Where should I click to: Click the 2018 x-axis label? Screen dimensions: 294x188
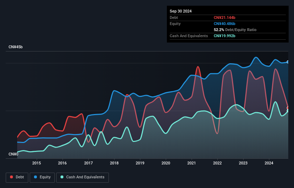point(114,163)
